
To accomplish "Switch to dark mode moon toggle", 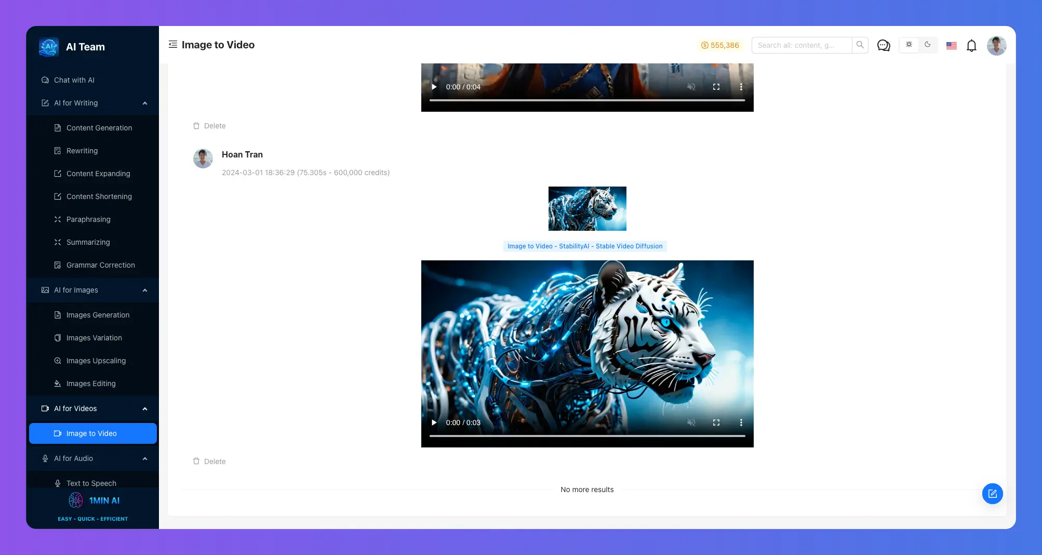I will 928,45.
